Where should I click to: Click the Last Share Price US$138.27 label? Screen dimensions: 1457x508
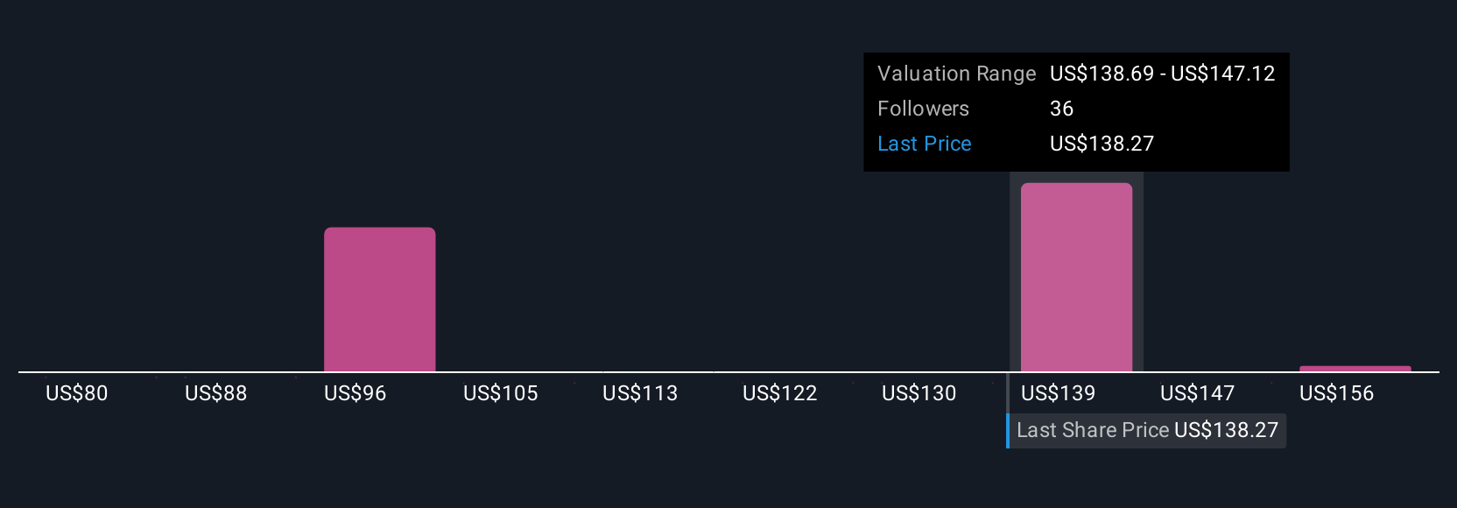pyautogui.click(x=1147, y=430)
